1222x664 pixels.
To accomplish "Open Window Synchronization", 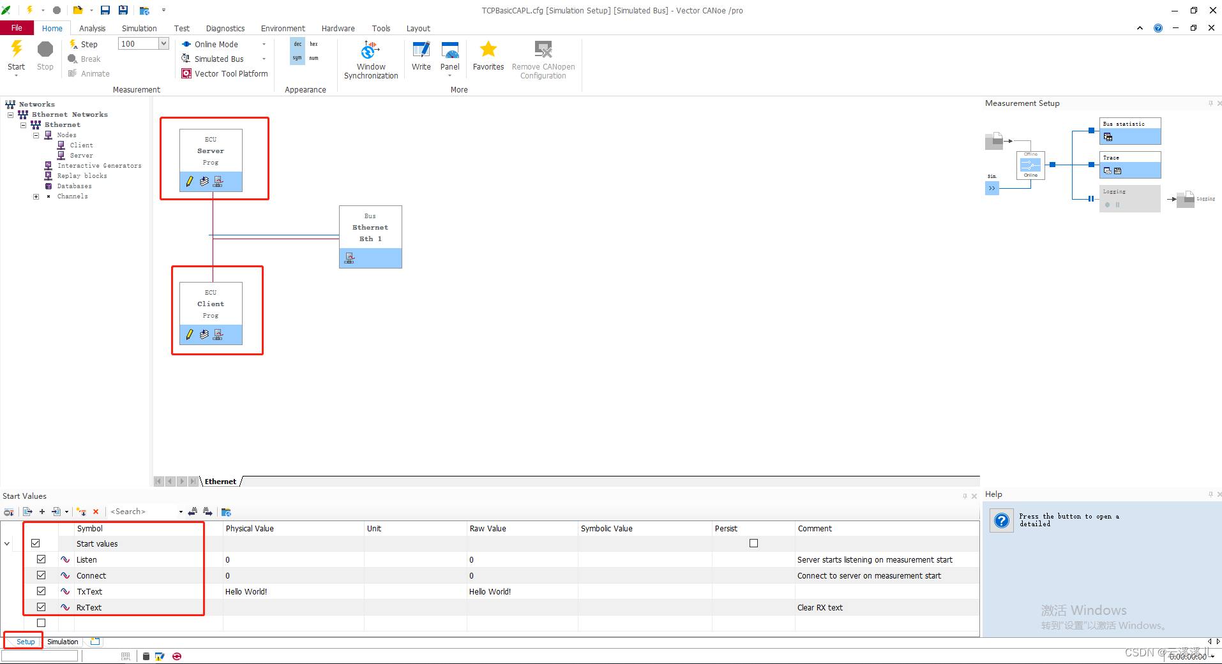I will pos(371,60).
